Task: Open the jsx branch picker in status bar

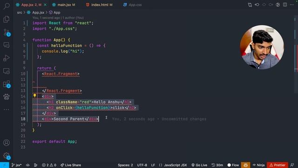Action: [17, 165]
